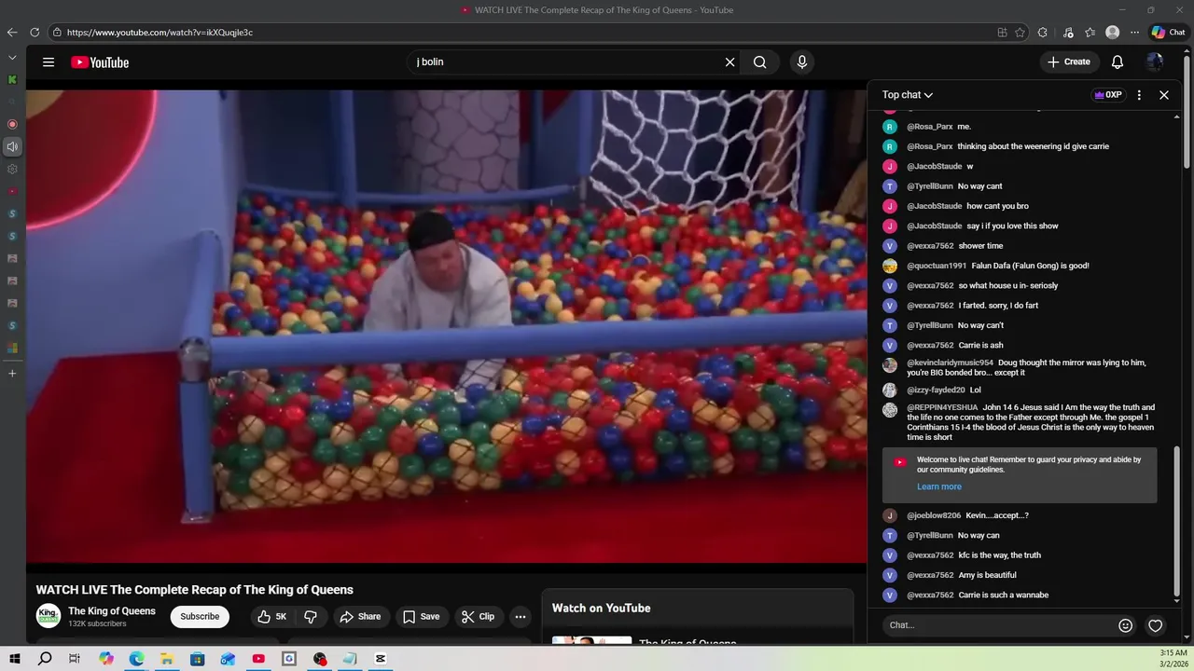Select the gear settings tab in sidebar
The image size is (1194, 671).
[12, 169]
